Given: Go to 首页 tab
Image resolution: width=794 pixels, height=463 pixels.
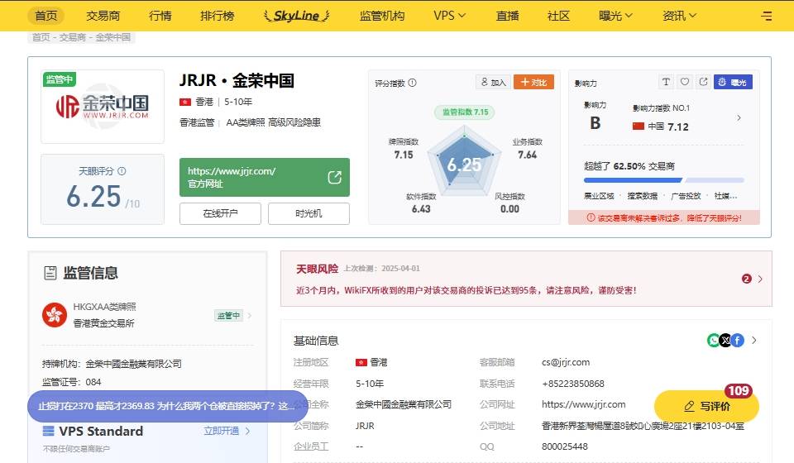Looking at the screenshot, I should (x=46, y=16).
